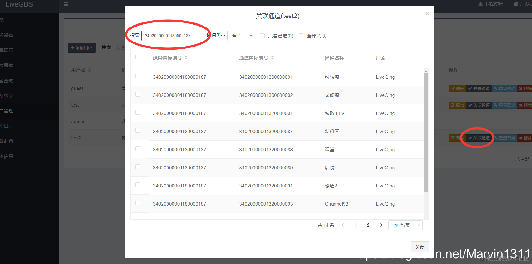532x264 pixels.
Task: Click 重置密码 for the test user row
Action: (504, 105)
